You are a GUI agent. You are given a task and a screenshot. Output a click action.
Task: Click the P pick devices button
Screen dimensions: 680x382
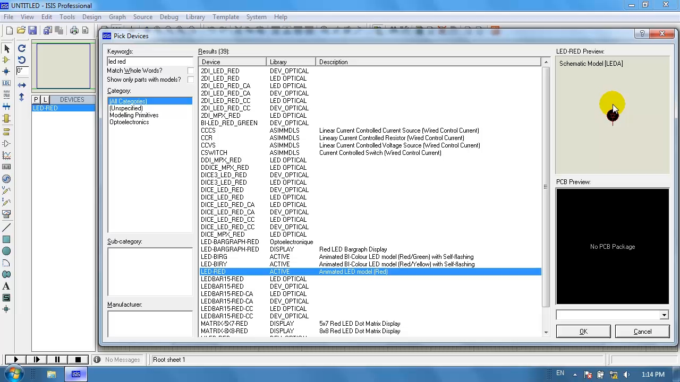tap(36, 100)
